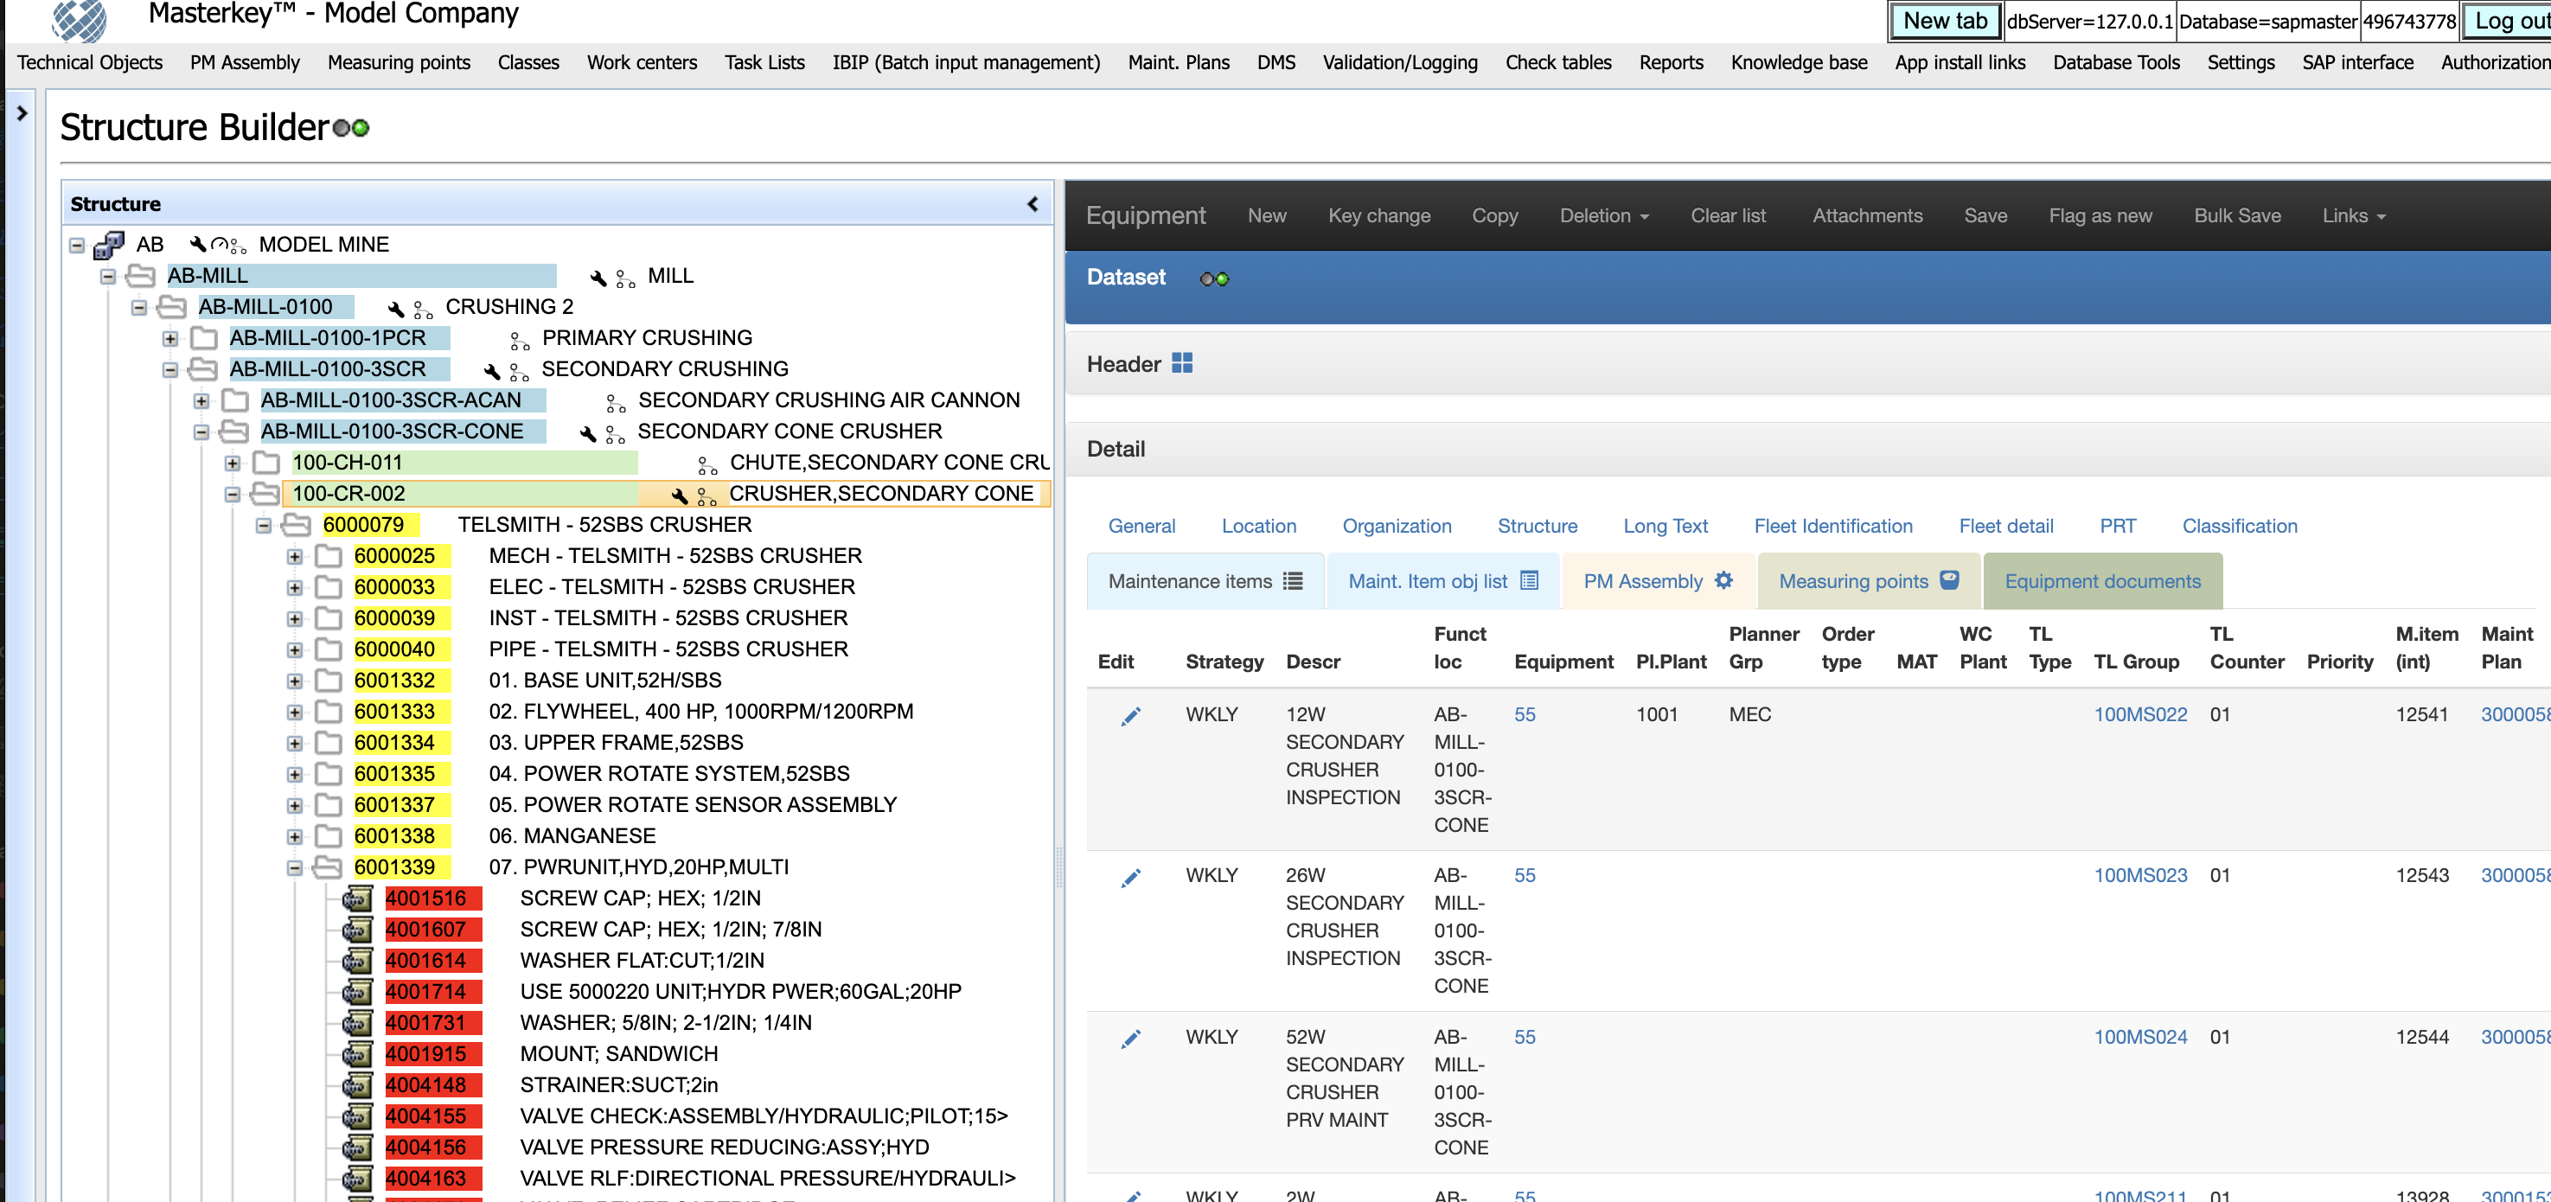Click the material icon for 4004163 relief valve
Viewport: 2551px width, 1202px height.
(x=357, y=1179)
